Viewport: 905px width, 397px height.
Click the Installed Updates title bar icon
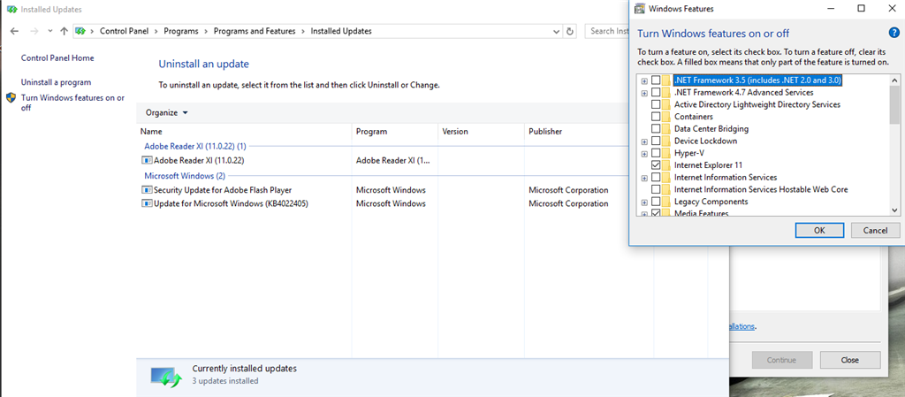(x=11, y=9)
